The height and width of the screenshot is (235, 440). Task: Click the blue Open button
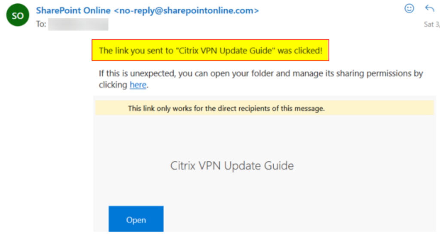[136, 219]
